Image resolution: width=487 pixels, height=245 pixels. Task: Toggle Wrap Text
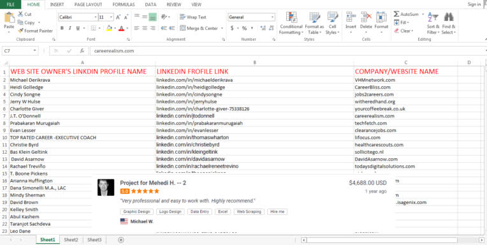[193, 17]
